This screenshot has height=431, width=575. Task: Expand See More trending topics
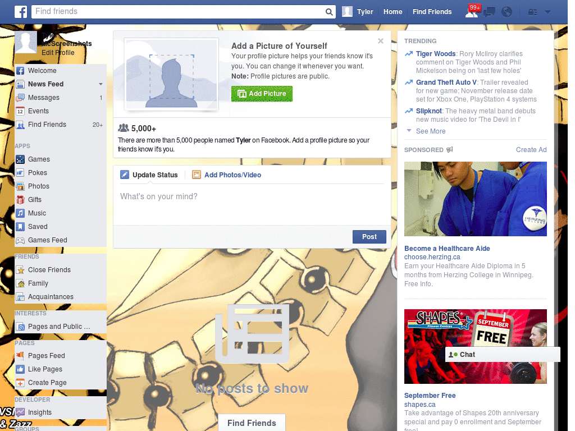coord(431,131)
